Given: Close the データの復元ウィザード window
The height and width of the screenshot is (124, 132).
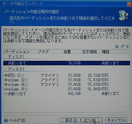Looking at the screenshot, I should pos(130,4).
